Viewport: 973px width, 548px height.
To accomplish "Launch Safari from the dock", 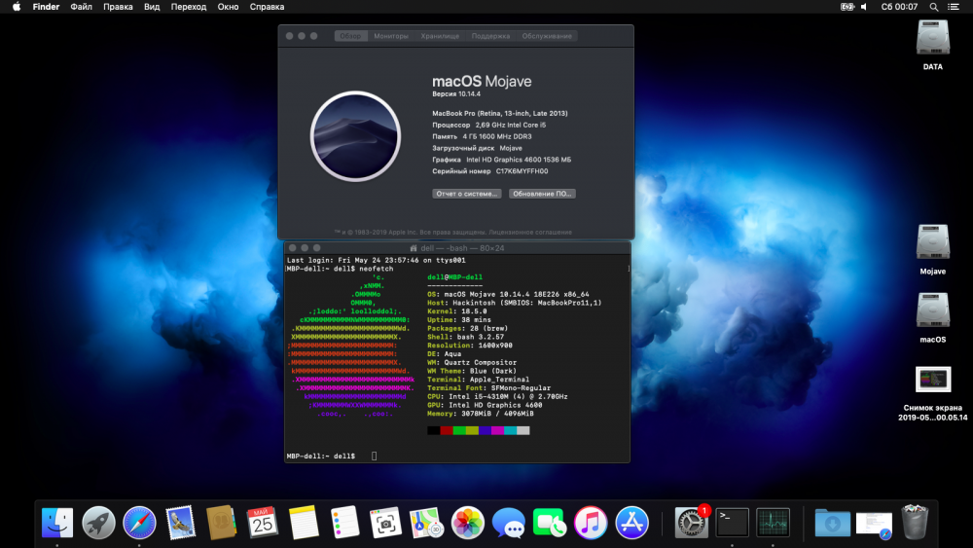I will [140, 523].
